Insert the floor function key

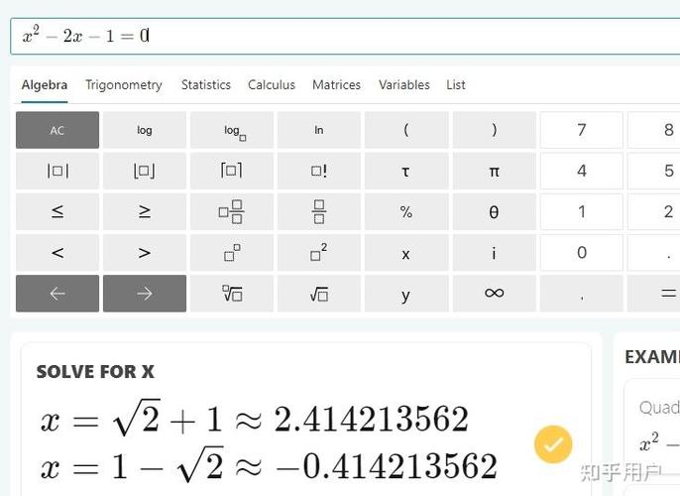click(x=145, y=171)
